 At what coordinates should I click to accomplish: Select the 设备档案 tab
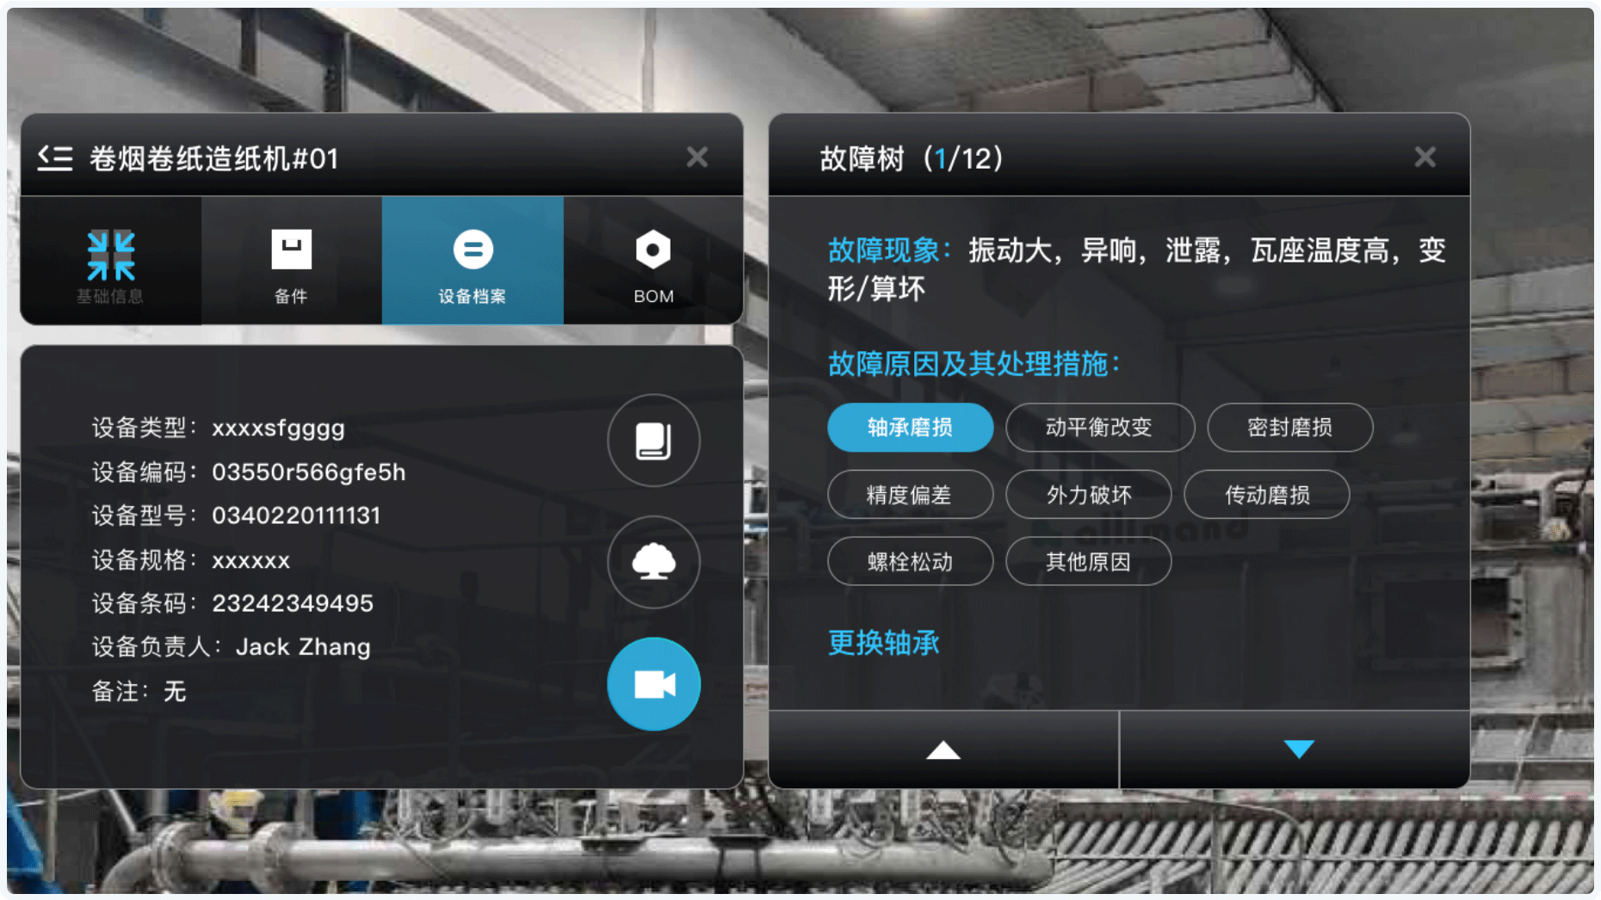point(473,261)
